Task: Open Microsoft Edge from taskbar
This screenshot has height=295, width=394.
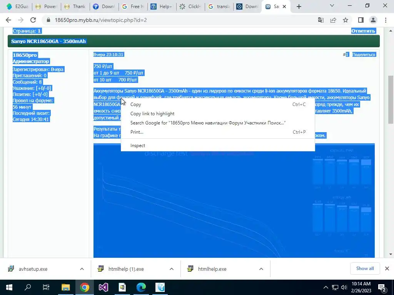Action: tap(141, 287)
